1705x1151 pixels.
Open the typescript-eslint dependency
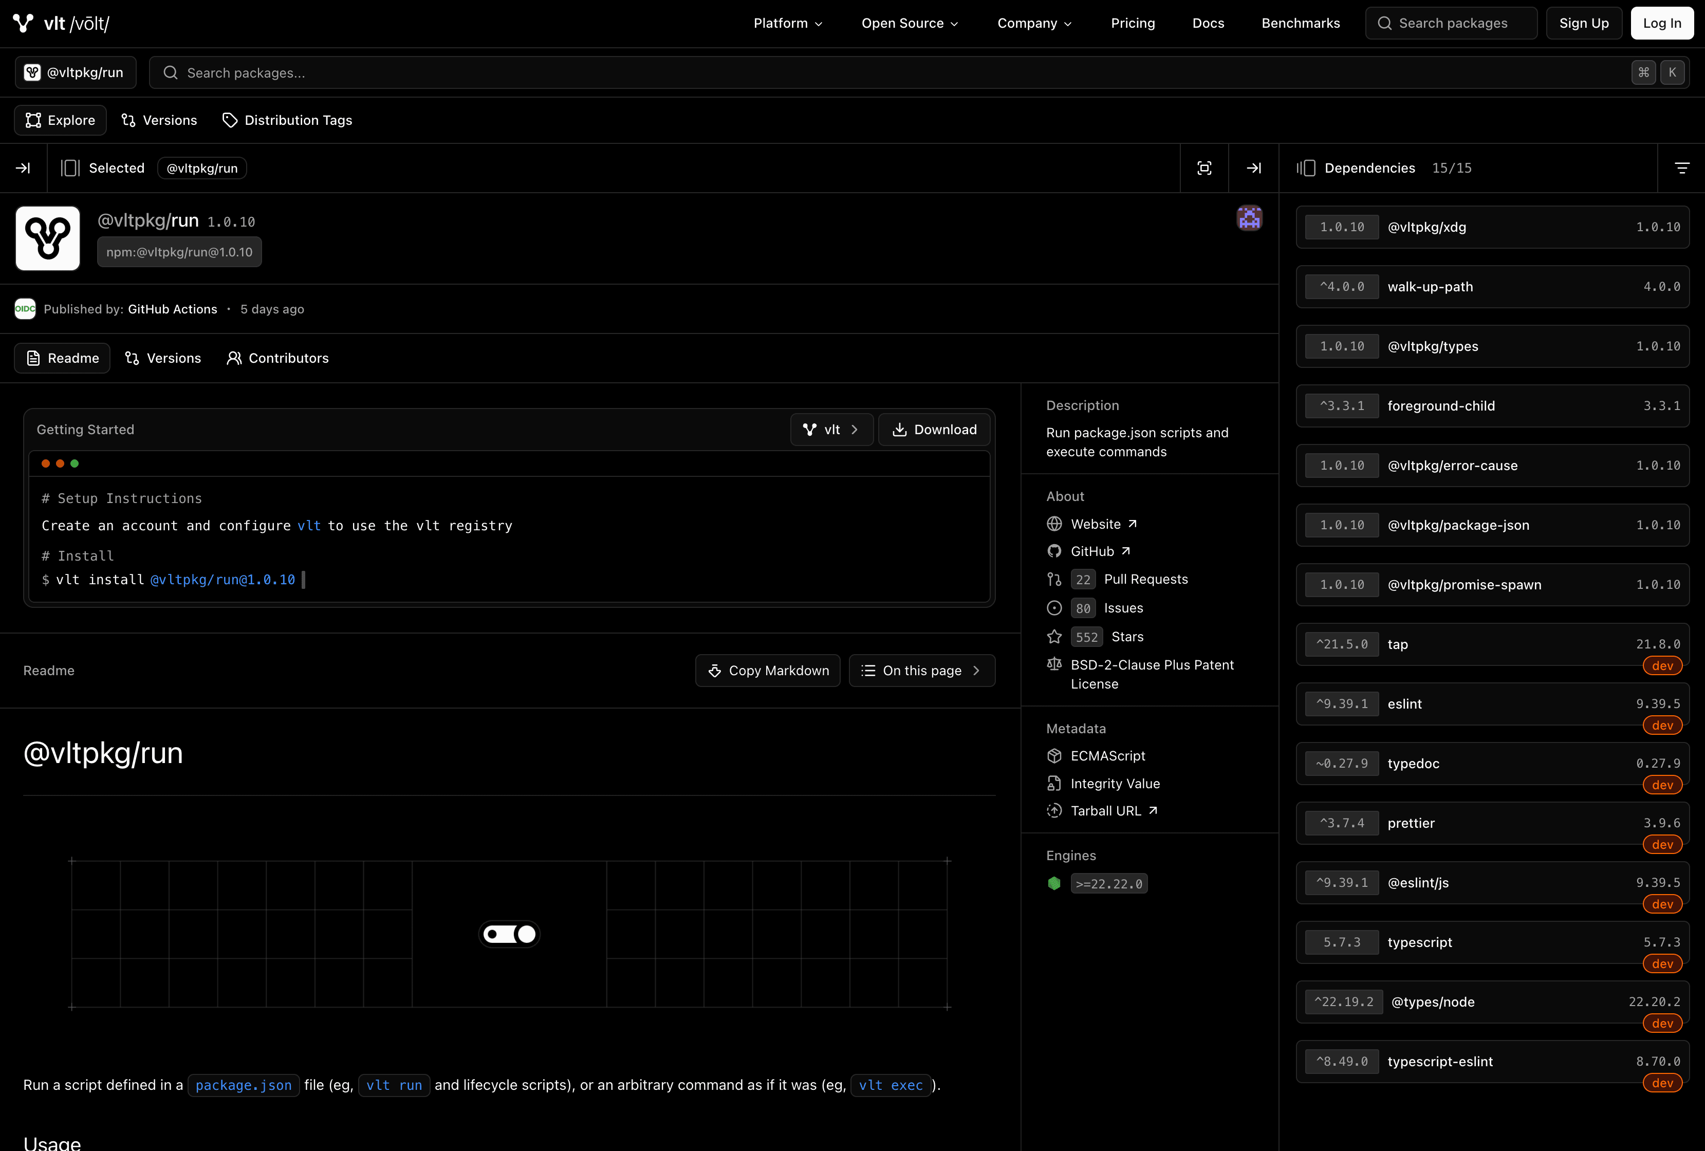point(1492,1062)
